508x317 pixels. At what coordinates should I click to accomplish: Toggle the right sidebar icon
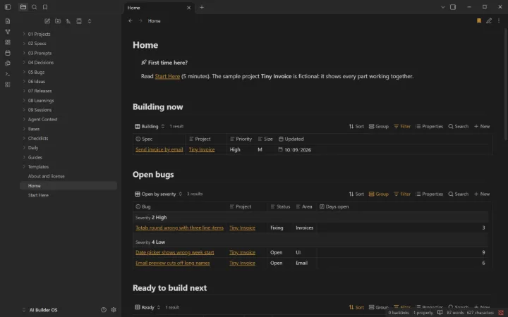tap(453, 7)
